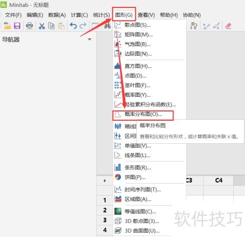Image resolution: width=245 pixels, height=237 pixels.
Task: Select 概率图(Y)... menu entry
Action: click(149, 95)
